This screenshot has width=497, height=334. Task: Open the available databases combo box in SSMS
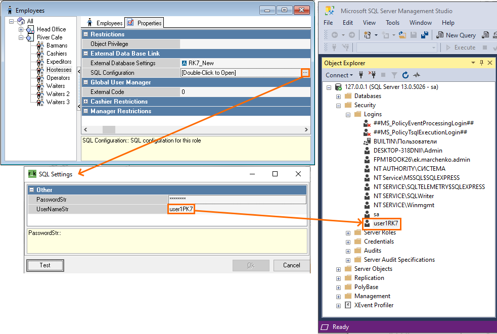(397, 47)
